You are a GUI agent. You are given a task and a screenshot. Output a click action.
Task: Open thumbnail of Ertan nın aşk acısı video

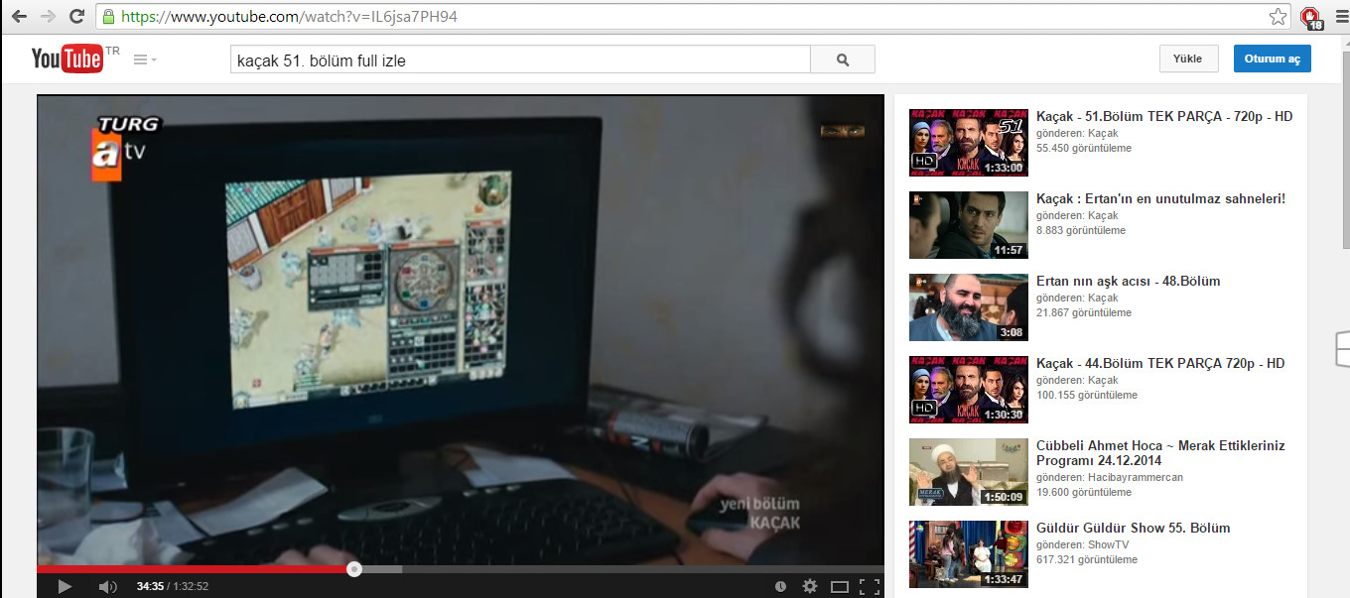(969, 307)
